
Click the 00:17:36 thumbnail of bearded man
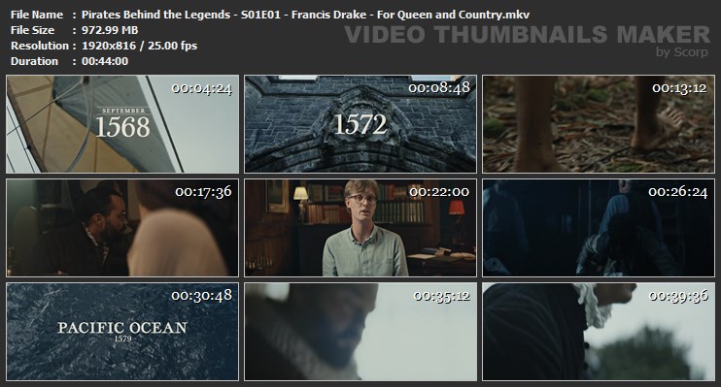122,228
